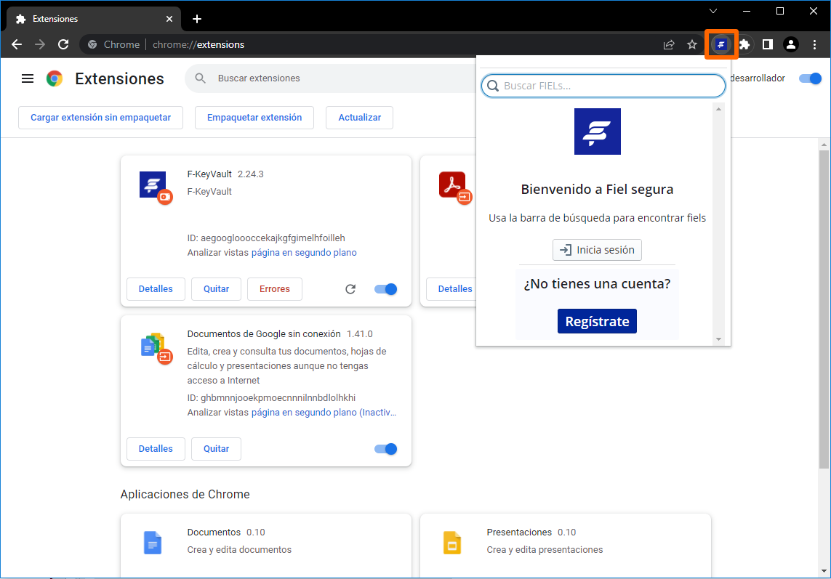
Task: Reload the page with the refresh icon
Action: (63, 44)
